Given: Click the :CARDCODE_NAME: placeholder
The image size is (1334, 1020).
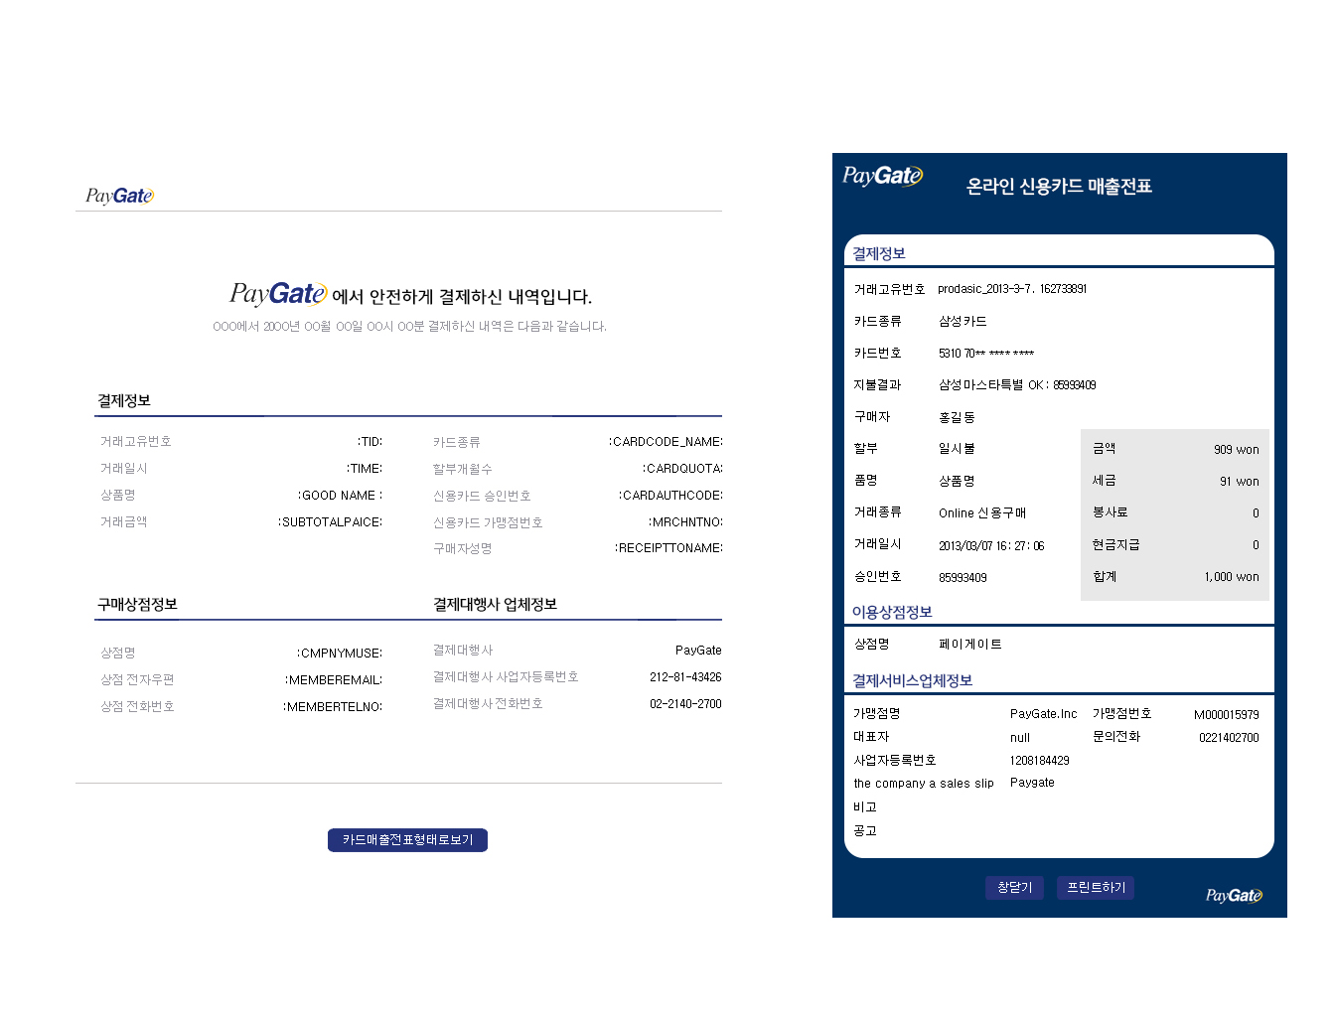Looking at the screenshot, I should tap(666, 442).
